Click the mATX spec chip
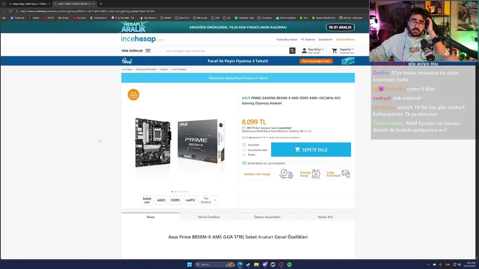Image resolution: width=479 pixels, height=269 pixels. pyautogui.click(x=190, y=200)
